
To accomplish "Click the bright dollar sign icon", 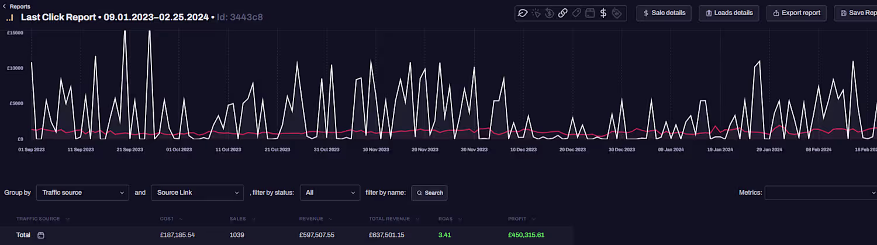I will tap(603, 13).
